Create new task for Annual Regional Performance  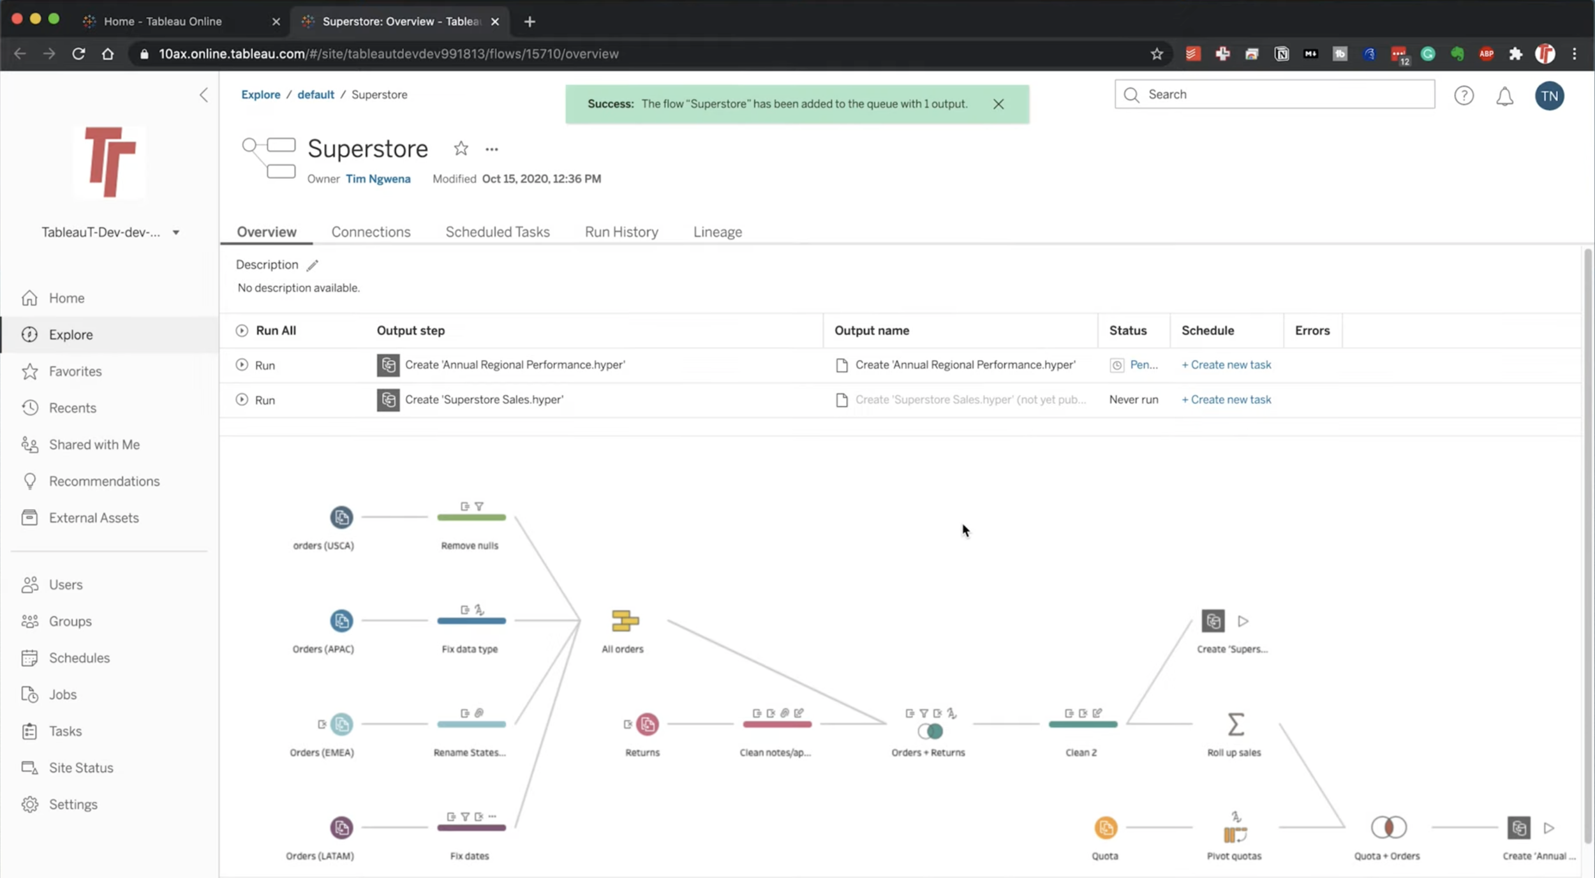tap(1226, 364)
